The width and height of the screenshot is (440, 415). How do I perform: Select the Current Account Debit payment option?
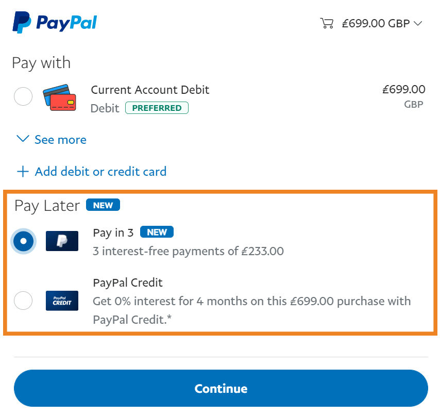coord(23,96)
